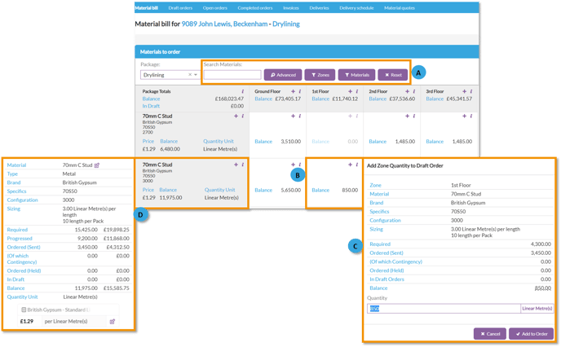The height and width of the screenshot is (347, 561).
Task: Clear Drylining selection with the x in Package box
Action: coord(189,75)
